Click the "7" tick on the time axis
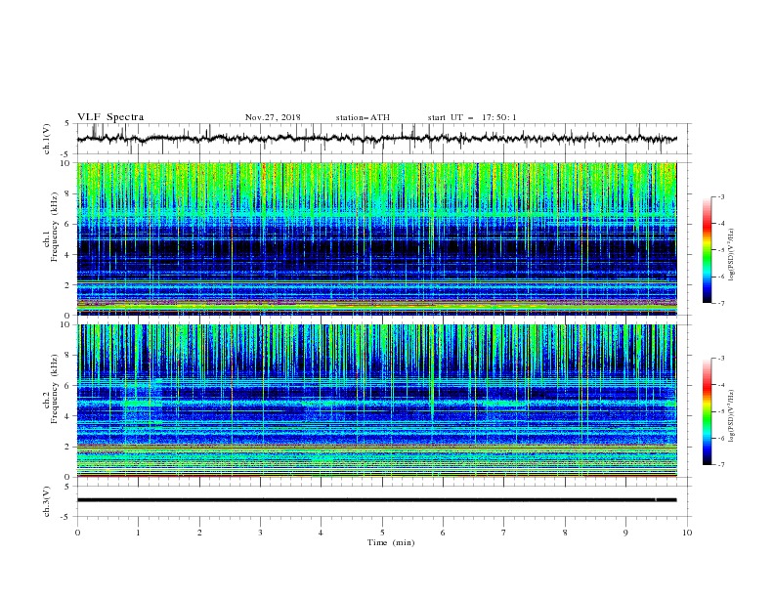This screenshot has width=774, height=598. click(504, 533)
